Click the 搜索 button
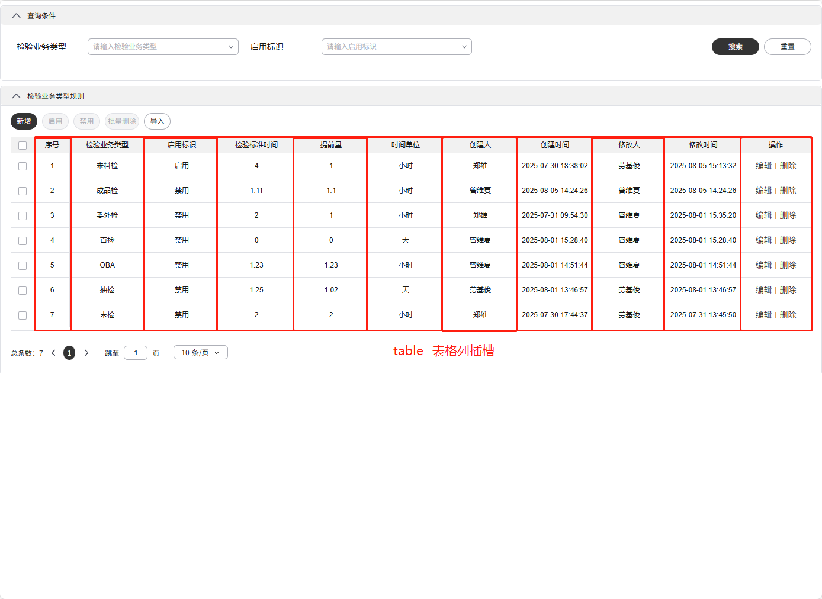The height and width of the screenshot is (599, 822). [x=735, y=47]
